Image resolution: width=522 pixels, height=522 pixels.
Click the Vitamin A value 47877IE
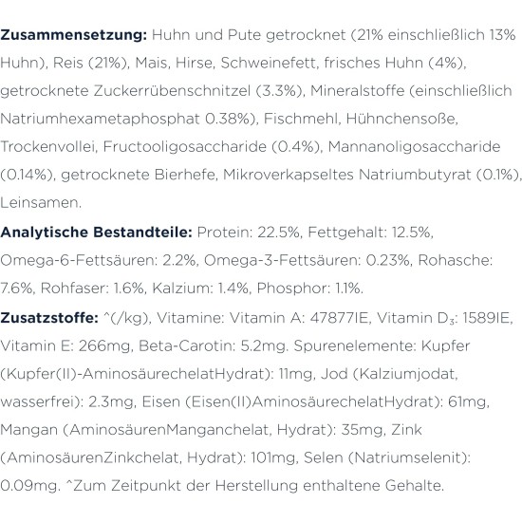tap(339, 318)
